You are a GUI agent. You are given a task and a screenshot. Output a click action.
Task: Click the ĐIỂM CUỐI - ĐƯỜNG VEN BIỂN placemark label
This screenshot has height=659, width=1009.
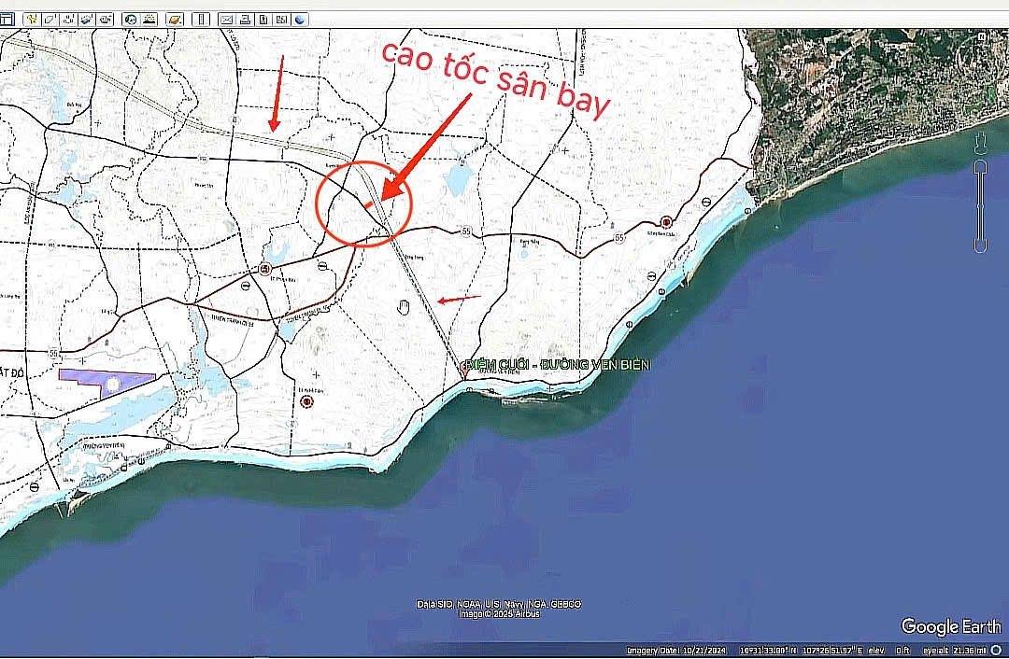click(x=557, y=365)
